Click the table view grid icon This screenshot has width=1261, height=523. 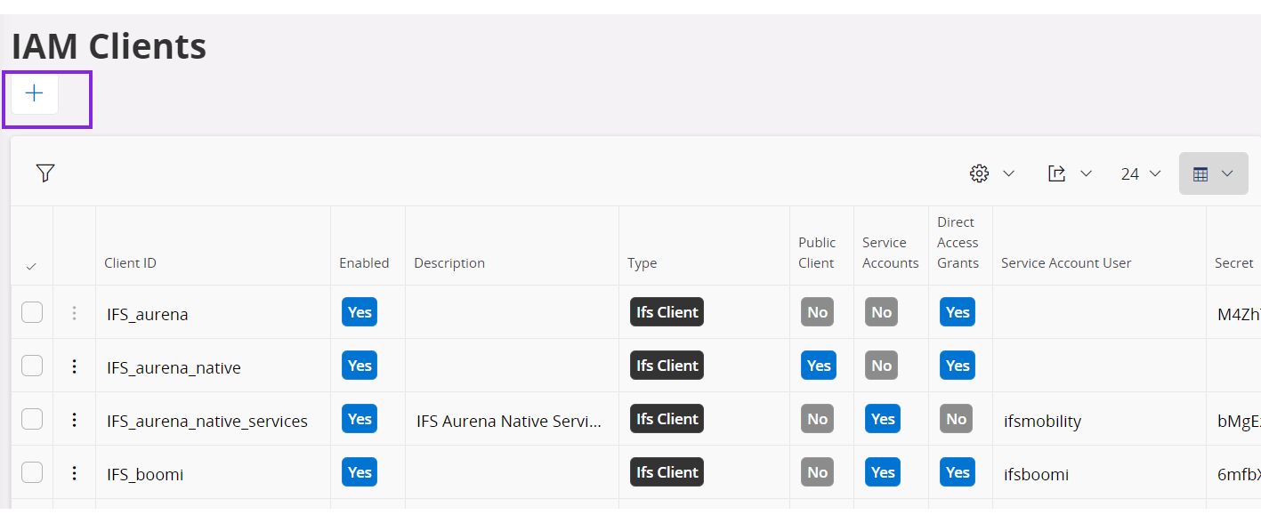[1200, 174]
